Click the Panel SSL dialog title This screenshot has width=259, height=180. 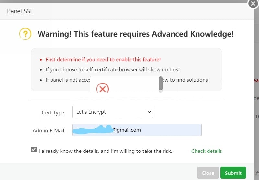tap(20, 11)
